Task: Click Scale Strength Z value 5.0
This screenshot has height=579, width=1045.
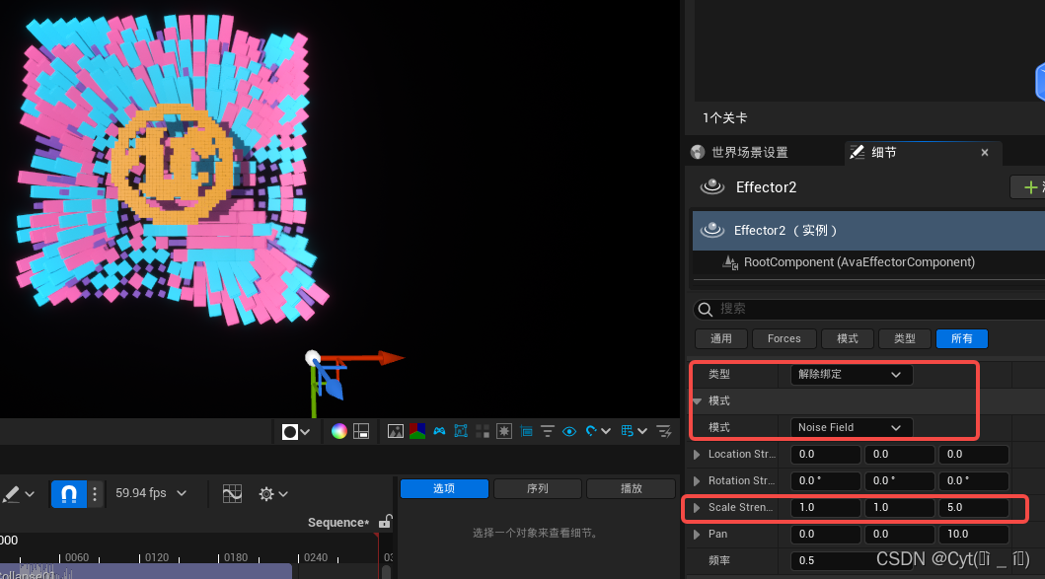Action: (x=973, y=508)
